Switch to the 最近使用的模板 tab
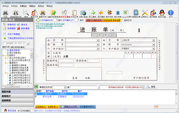Screen dimensions: 179x113 (18, 47)
